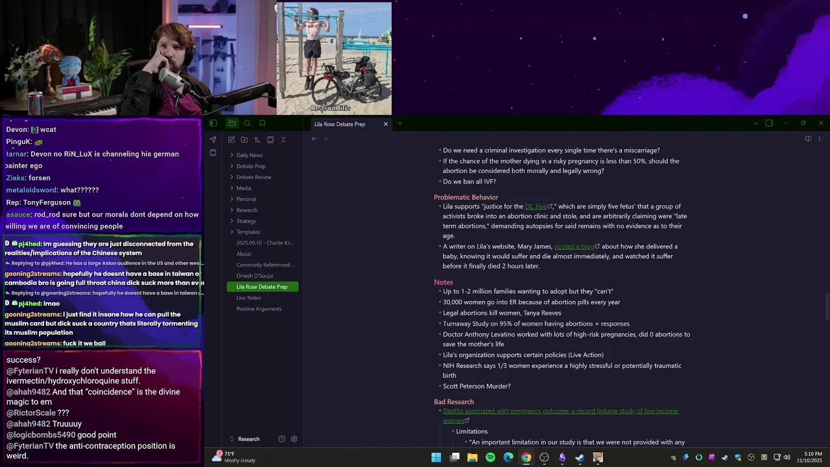Click the beach pull-up photo thumbnail
The width and height of the screenshot is (830, 467).
334,58
